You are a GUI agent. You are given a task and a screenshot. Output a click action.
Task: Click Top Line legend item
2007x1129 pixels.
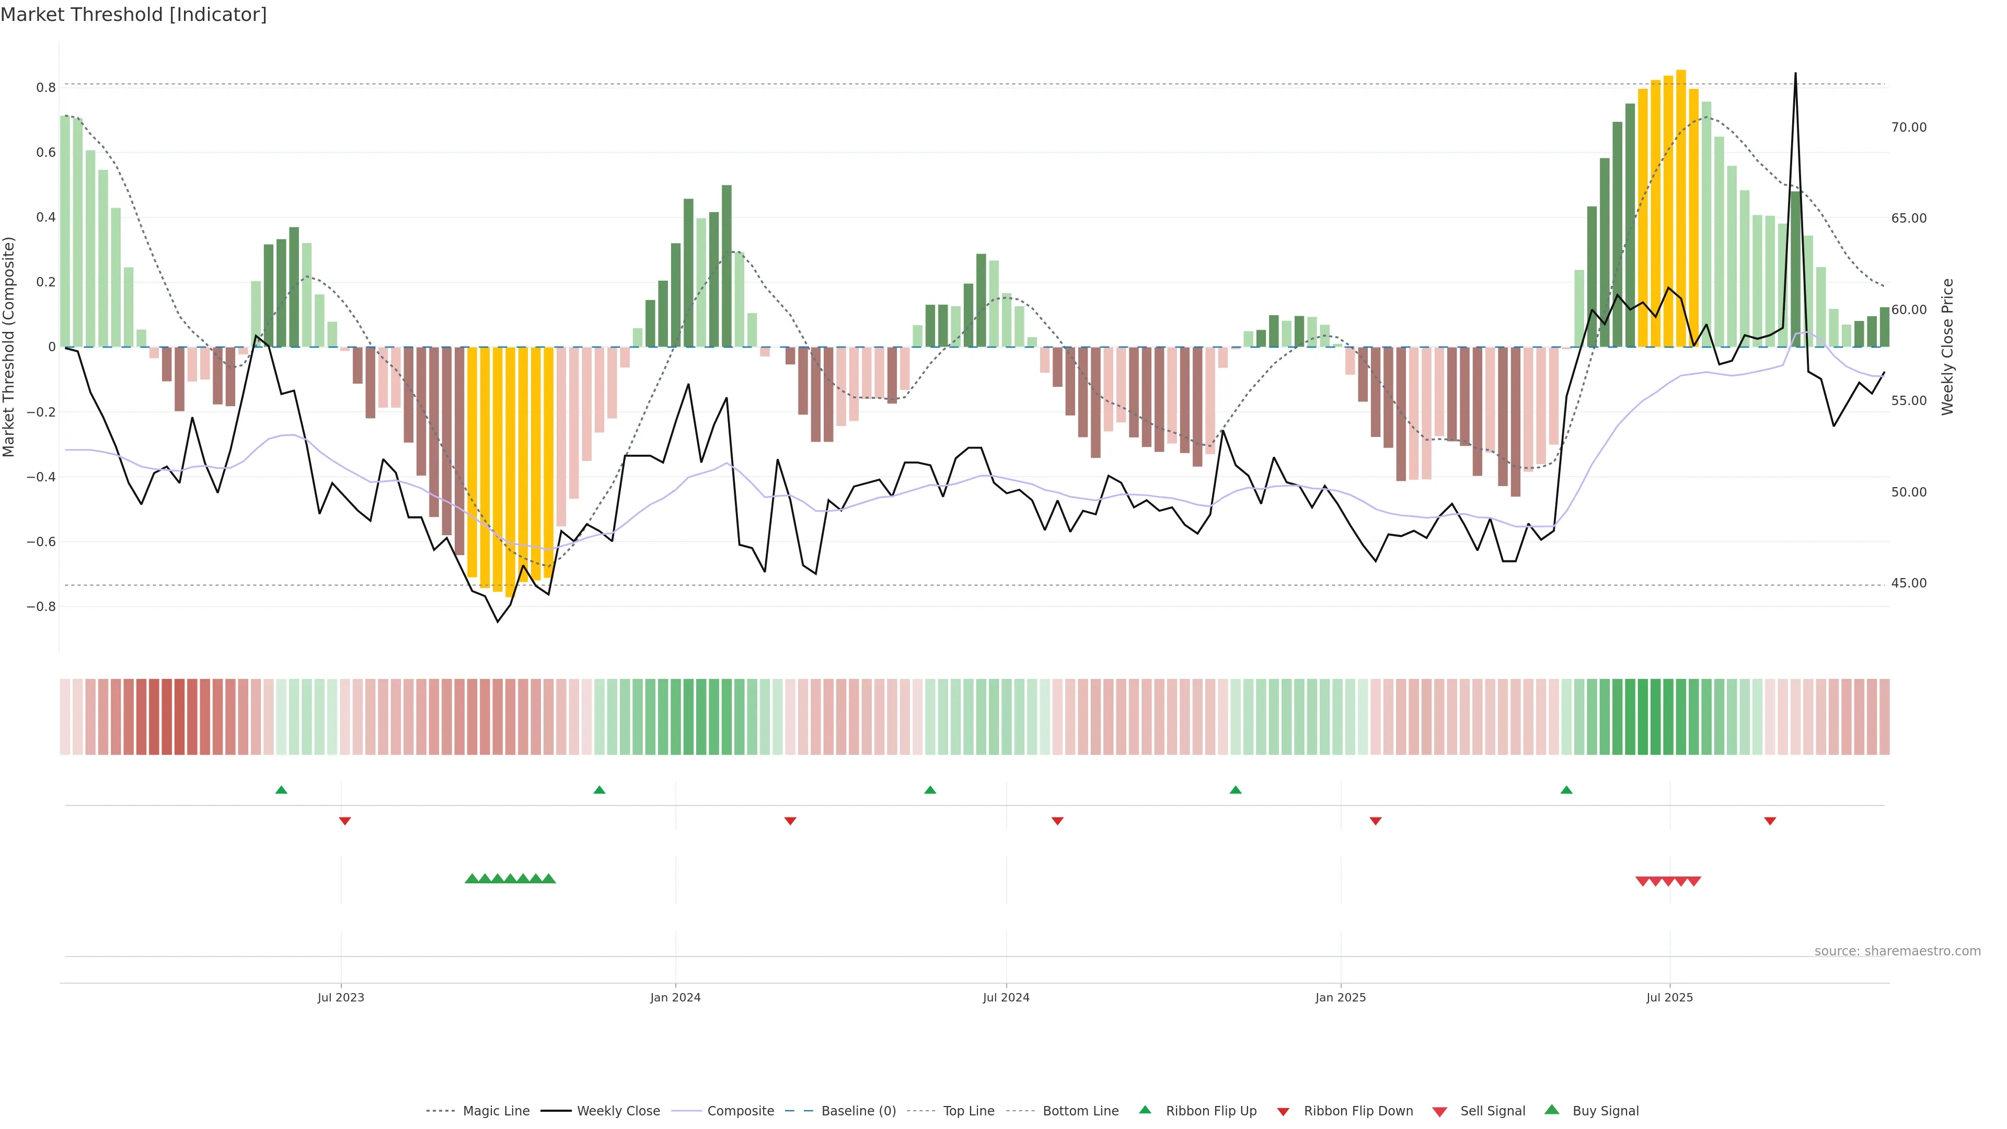pos(968,1111)
